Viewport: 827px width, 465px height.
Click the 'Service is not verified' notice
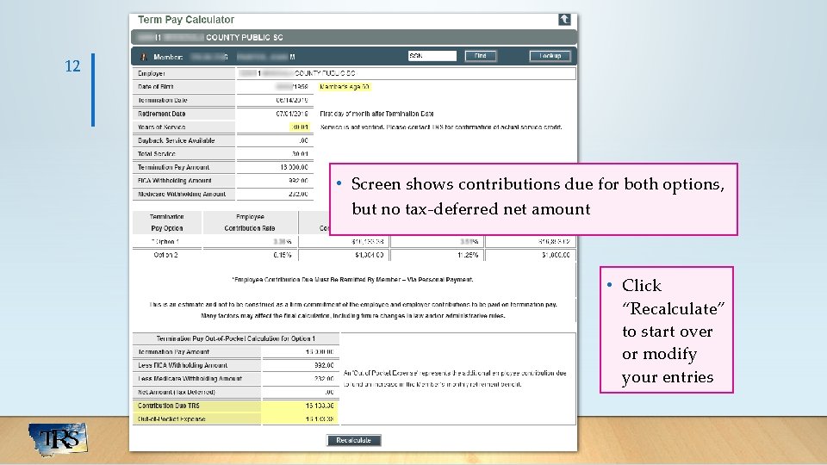click(441, 127)
